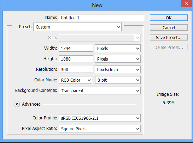The width and height of the screenshot is (193, 143).
Task: Click the Save Preset... button
Action: click(169, 37)
